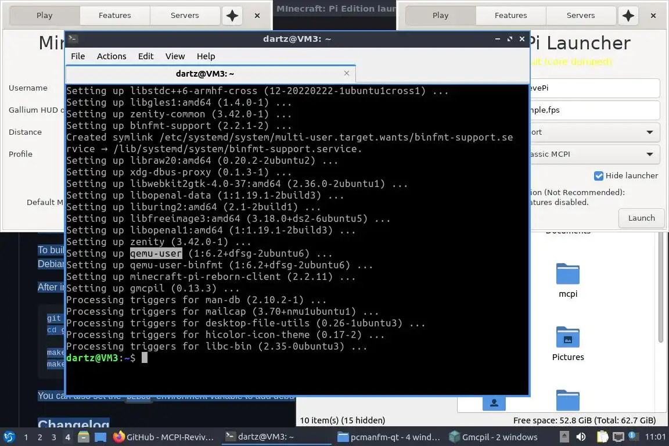Switch to virtual desktop 3
This screenshot has height=446, width=669.
tap(54, 437)
